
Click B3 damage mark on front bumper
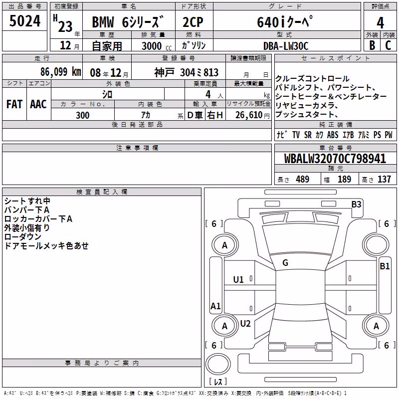(x=356, y=204)
